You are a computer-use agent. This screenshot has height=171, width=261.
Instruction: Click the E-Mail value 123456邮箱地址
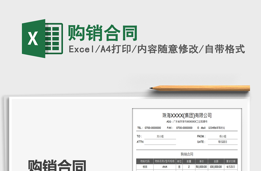tap(217, 128)
